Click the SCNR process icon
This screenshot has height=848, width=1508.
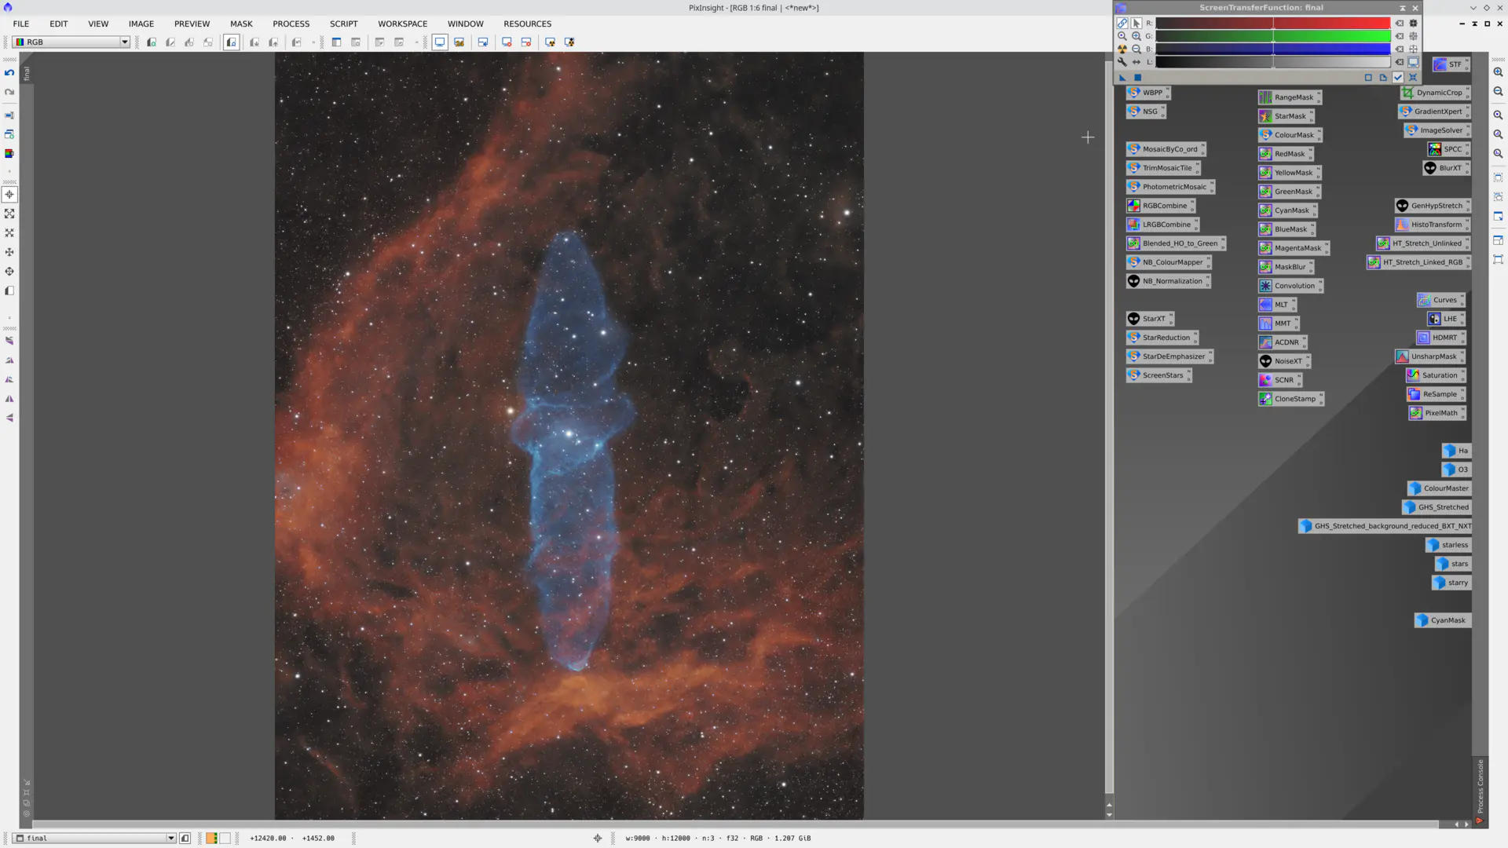(1280, 379)
